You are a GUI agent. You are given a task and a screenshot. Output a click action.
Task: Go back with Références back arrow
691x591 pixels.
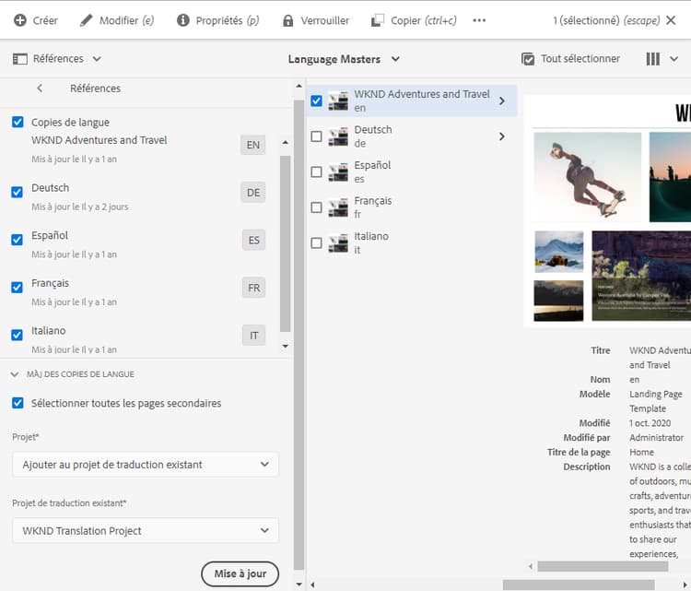pos(40,89)
